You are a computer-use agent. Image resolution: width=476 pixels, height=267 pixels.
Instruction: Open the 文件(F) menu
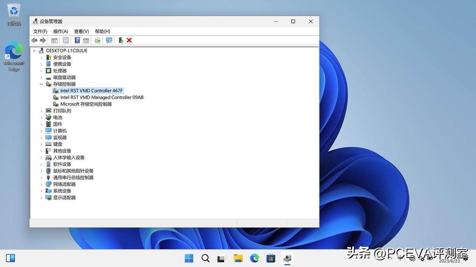click(40, 31)
